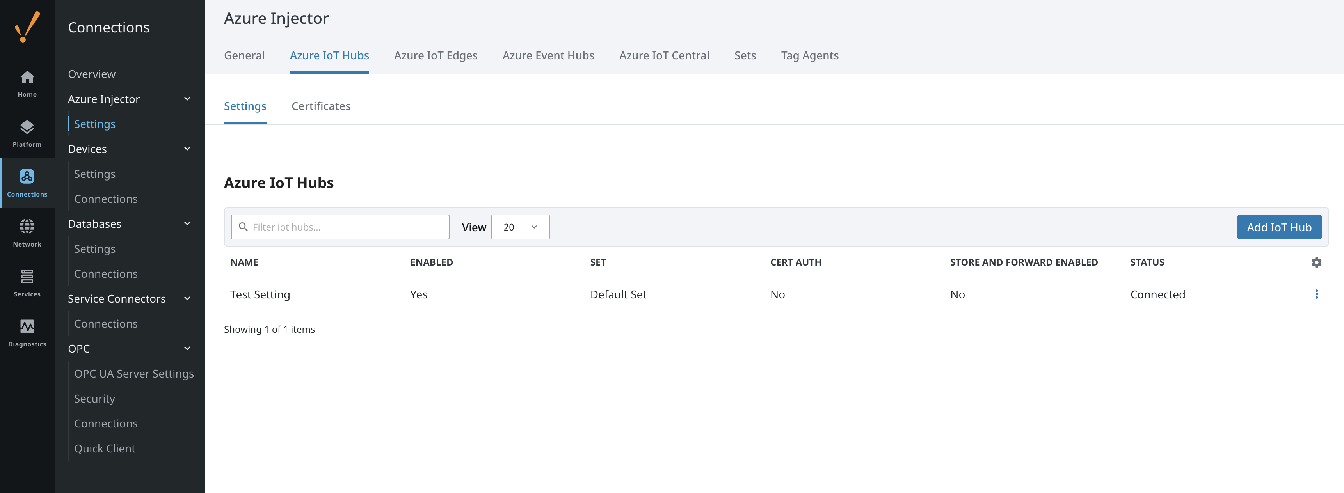Screen dimensions: 1344x493
Task: Collapse the Azure Injector menu section
Action: (x=187, y=99)
